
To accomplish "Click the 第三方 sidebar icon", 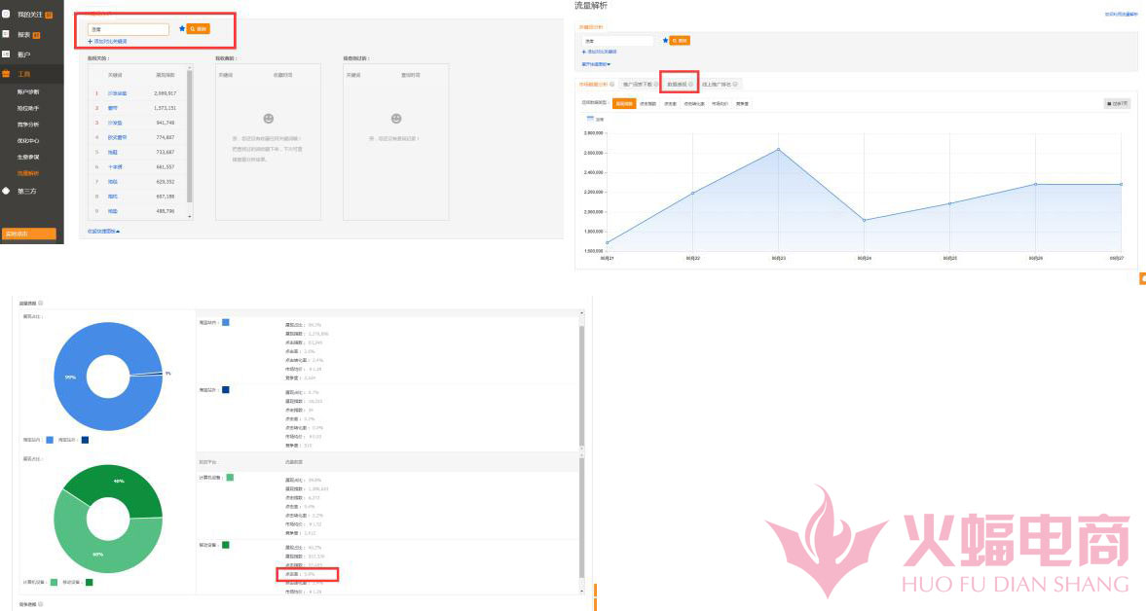I will click(6, 190).
